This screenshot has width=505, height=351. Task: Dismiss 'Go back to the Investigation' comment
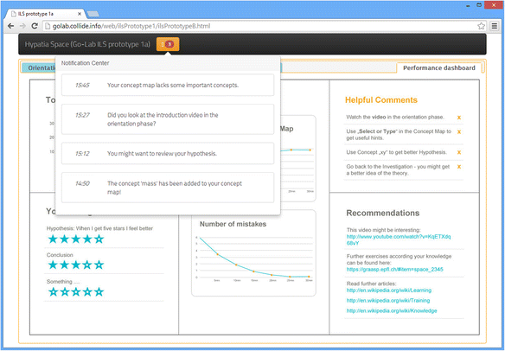click(459, 167)
